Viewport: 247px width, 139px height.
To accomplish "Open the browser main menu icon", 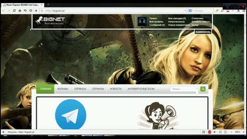I will [244, 11].
